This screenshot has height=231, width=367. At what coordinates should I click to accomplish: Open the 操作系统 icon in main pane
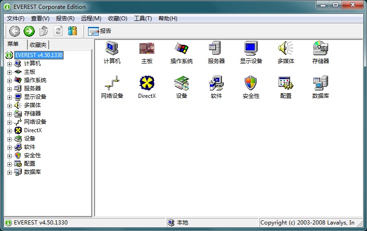(x=181, y=48)
